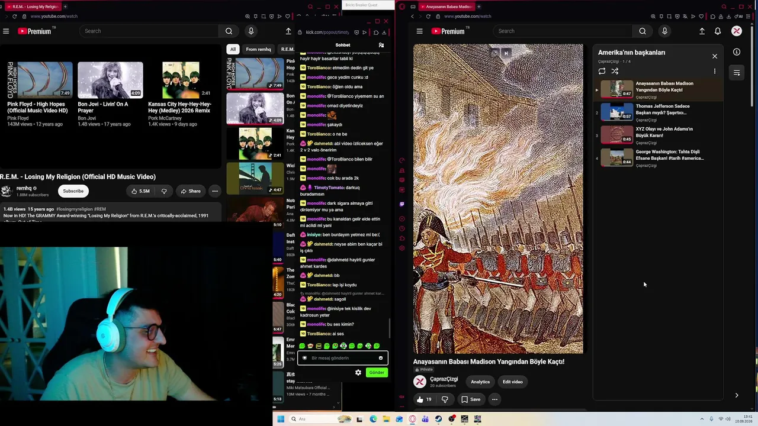The width and height of the screenshot is (758, 426).
Task: Open chat settings gear in Kick chat
Action: coord(358,372)
